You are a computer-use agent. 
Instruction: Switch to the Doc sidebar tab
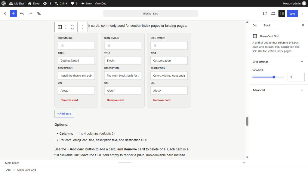255,25
